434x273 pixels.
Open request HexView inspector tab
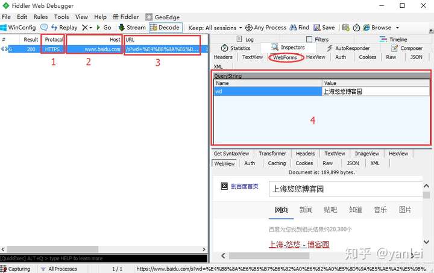pyautogui.click(x=315, y=57)
